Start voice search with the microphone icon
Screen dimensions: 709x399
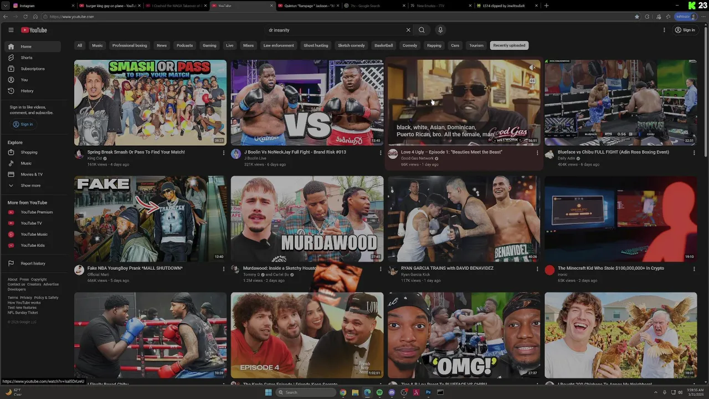point(440,30)
